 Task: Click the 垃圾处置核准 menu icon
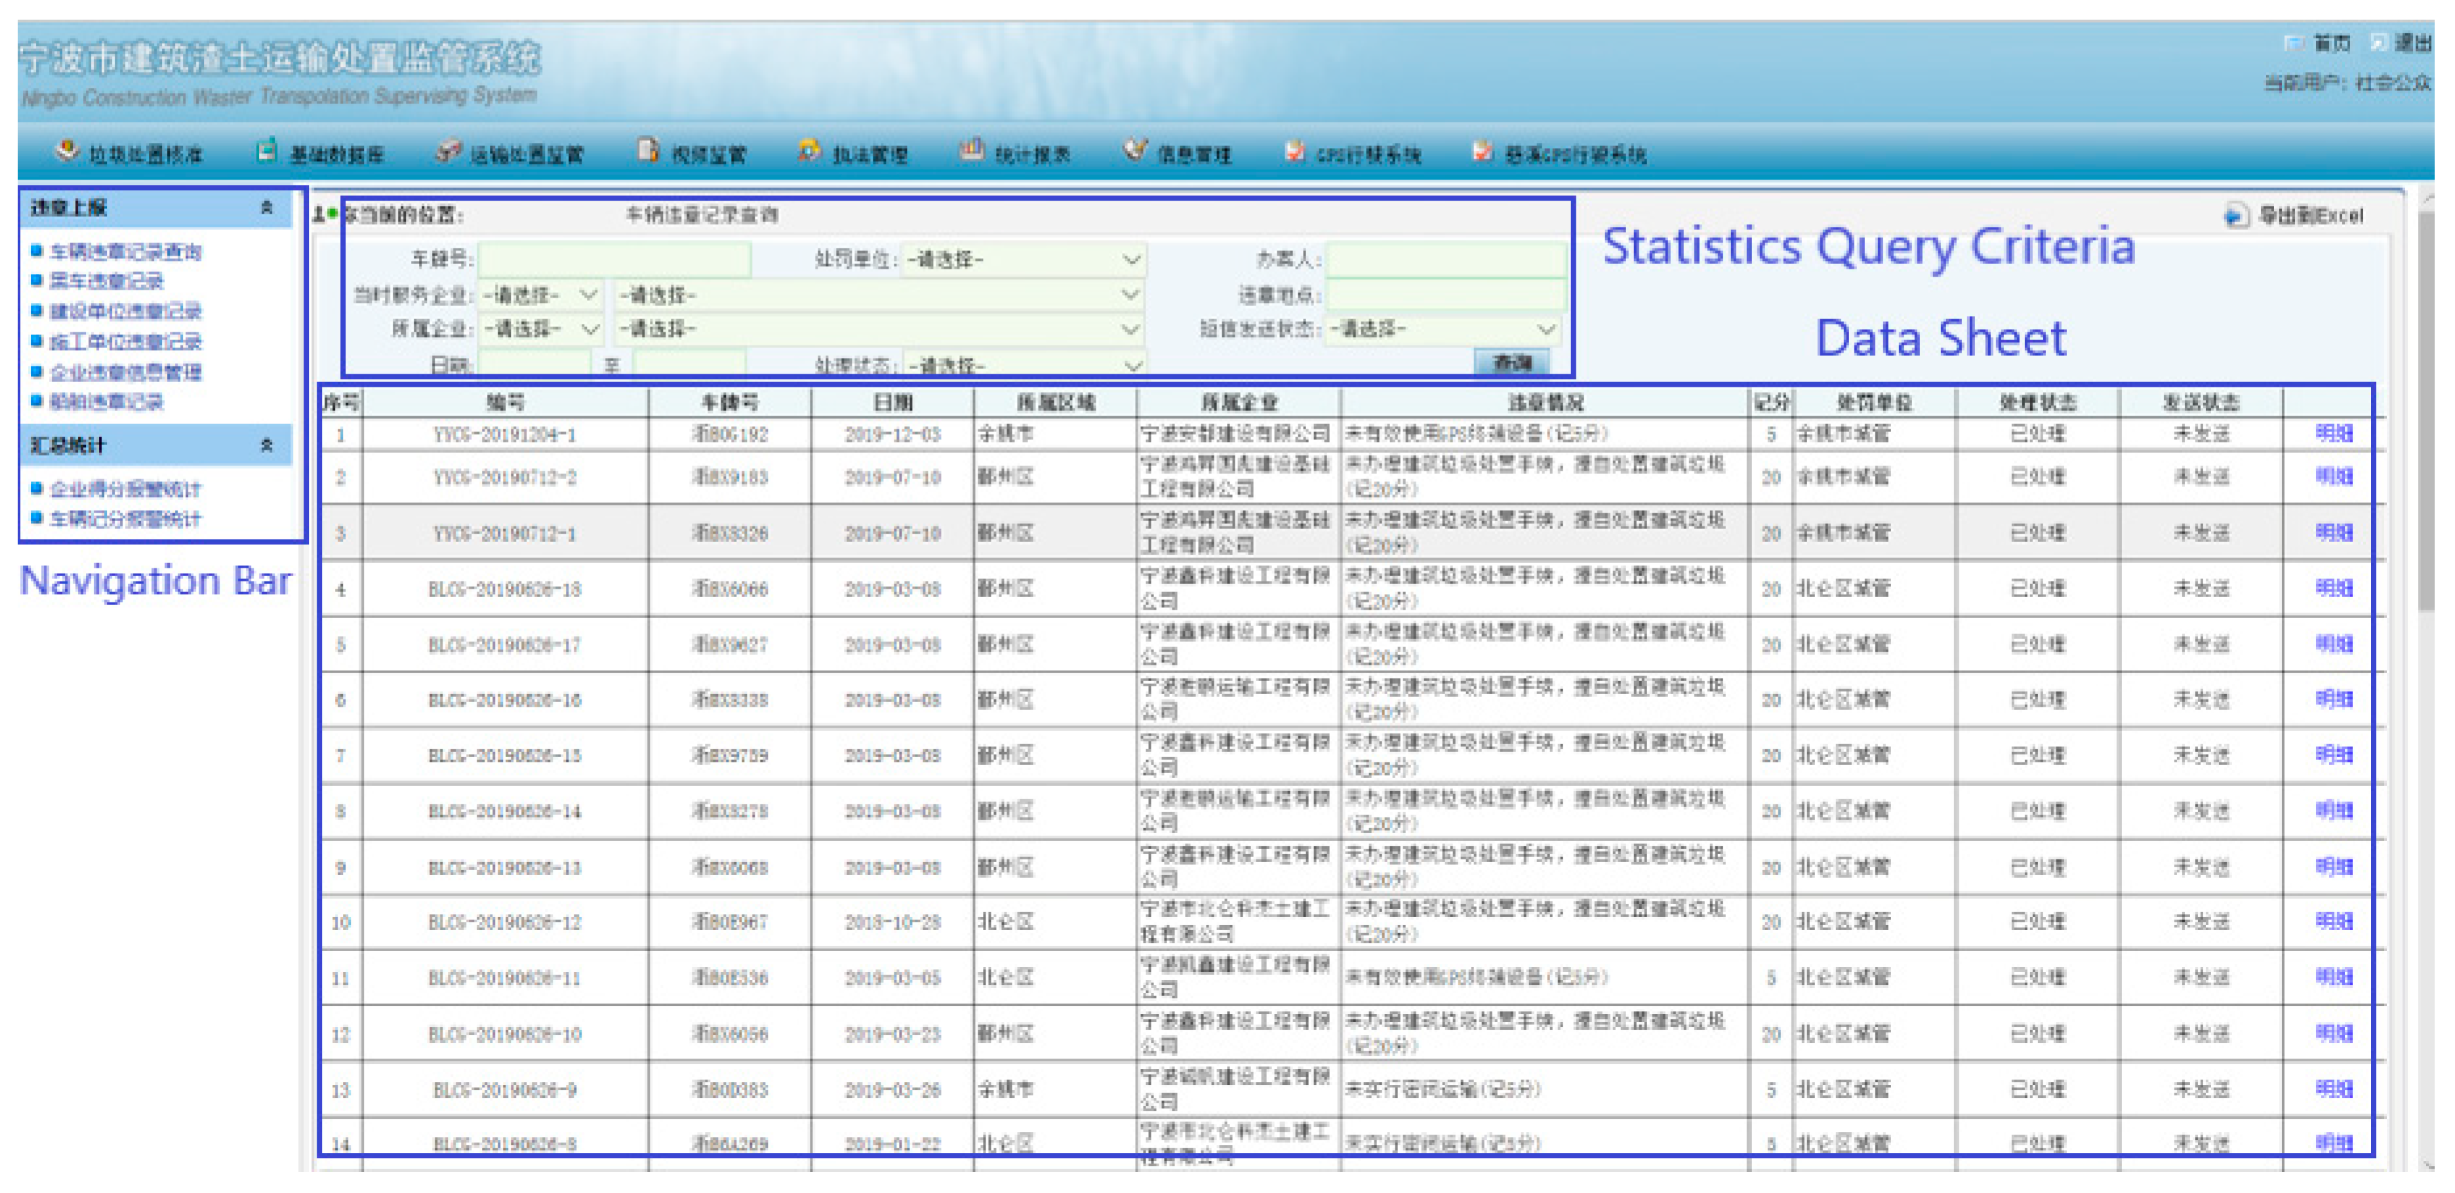click(x=67, y=151)
